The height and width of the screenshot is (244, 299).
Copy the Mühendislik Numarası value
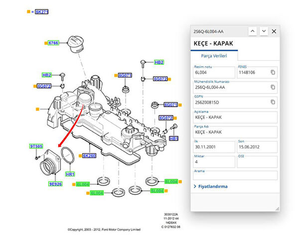pyautogui.click(x=273, y=87)
